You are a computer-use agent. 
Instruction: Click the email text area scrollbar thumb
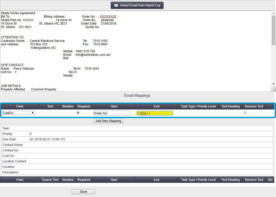(x=273, y=30)
